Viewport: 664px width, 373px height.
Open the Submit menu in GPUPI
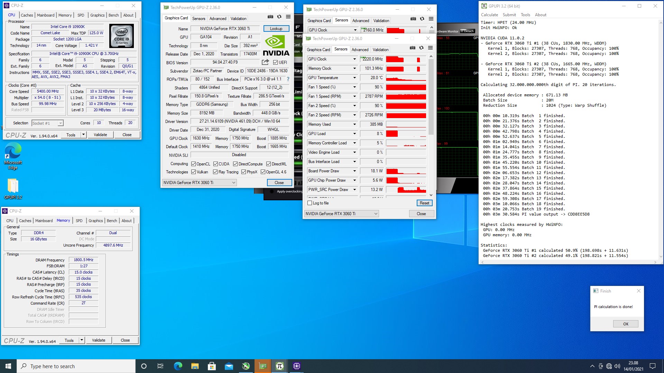point(509,15)
